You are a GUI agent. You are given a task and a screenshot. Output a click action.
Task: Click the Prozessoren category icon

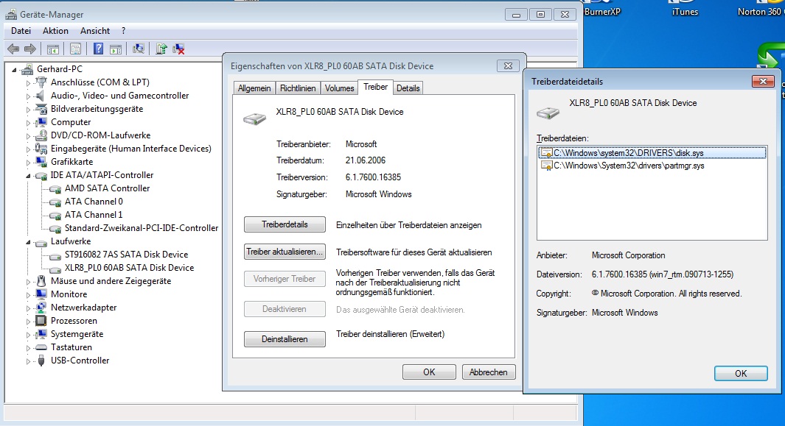(x=41, y=321)
